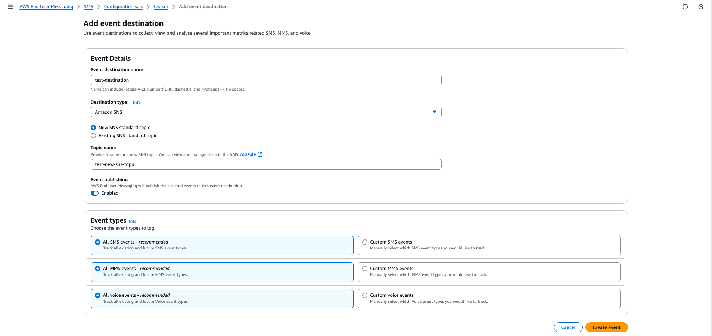Screen dimensions: 712x336
Task: Choose Custom MMS events option
Action: 489,272
